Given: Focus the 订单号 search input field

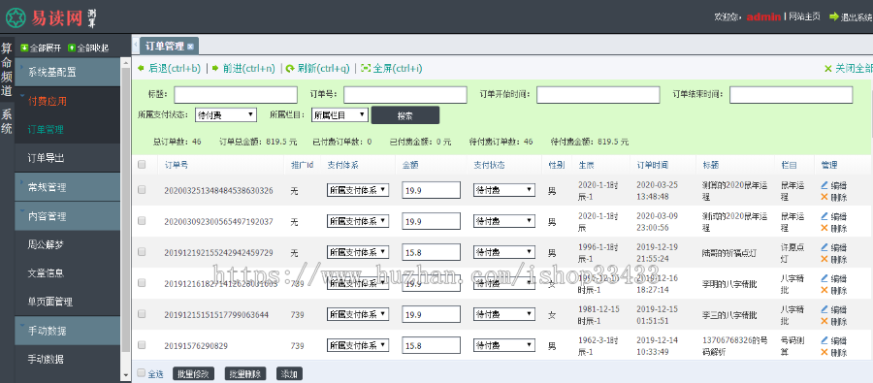Looking at the screenshot, I should (x=405, y=95).
